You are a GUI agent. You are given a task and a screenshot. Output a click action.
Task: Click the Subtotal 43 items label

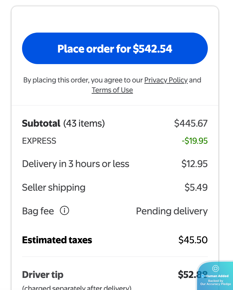(63, 123)
